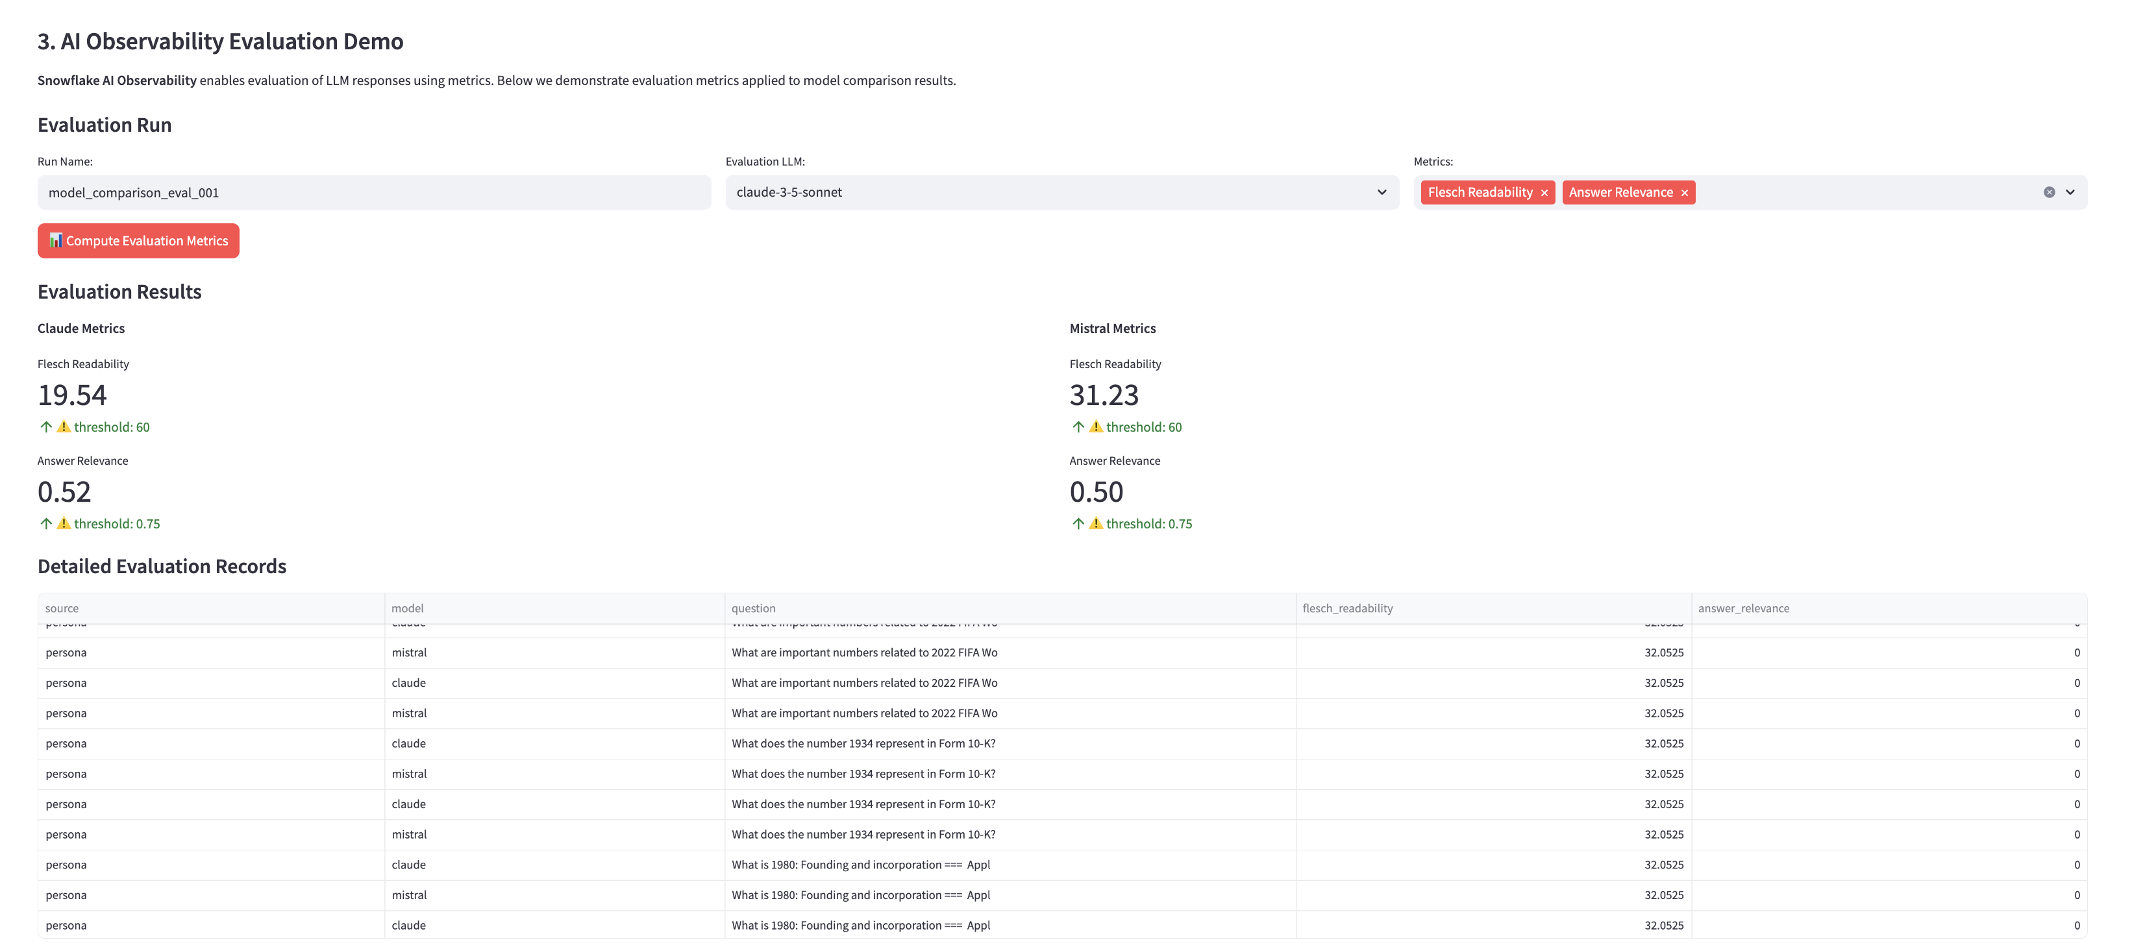
Task: Remove the Answer Relevance metric tag
Action: [x=1683, y=193]
